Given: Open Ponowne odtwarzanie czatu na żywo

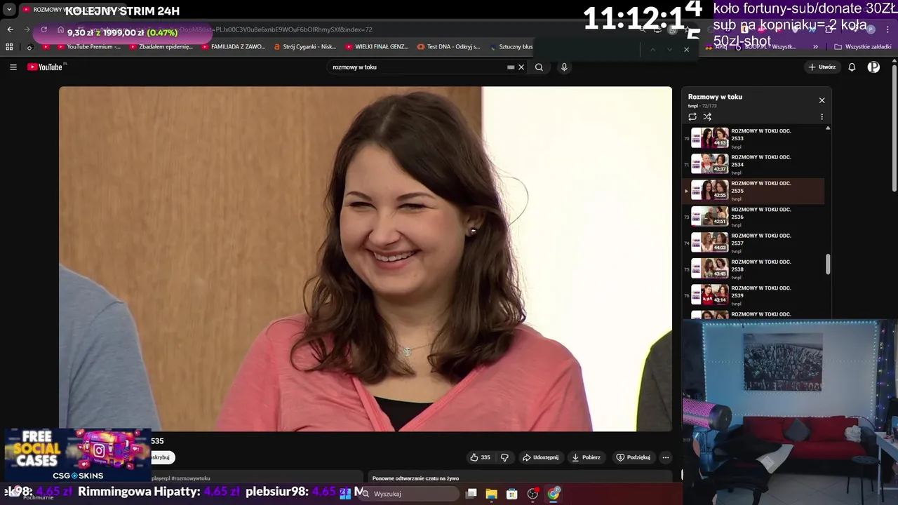Looking at the screenshot, I should (415, 478).
